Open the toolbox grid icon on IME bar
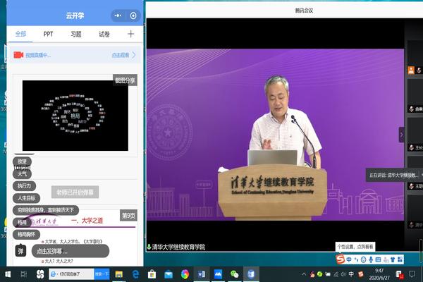The width and height of the screenshot is (423, 282). 400,259
